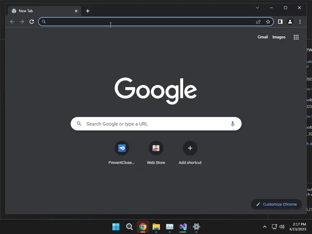Open the Web Store shortcut
This screenshot has width=312, height=234.
tap(156, 153)
